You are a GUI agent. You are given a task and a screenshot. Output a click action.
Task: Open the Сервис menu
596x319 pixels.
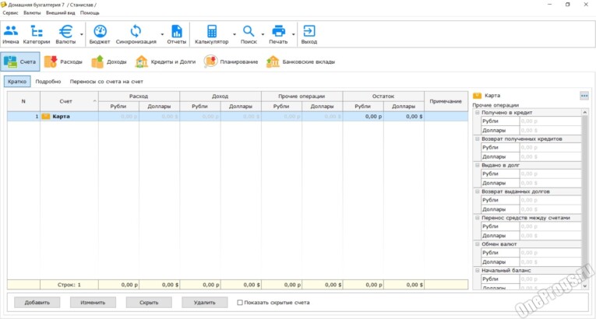[10, 12]
